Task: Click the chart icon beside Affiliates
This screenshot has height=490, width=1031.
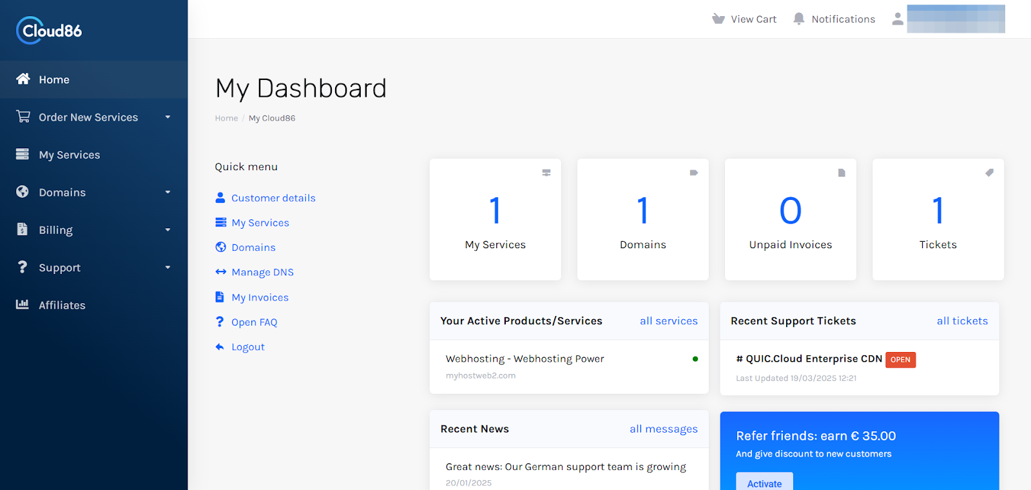Action: (x=23, y=304)
